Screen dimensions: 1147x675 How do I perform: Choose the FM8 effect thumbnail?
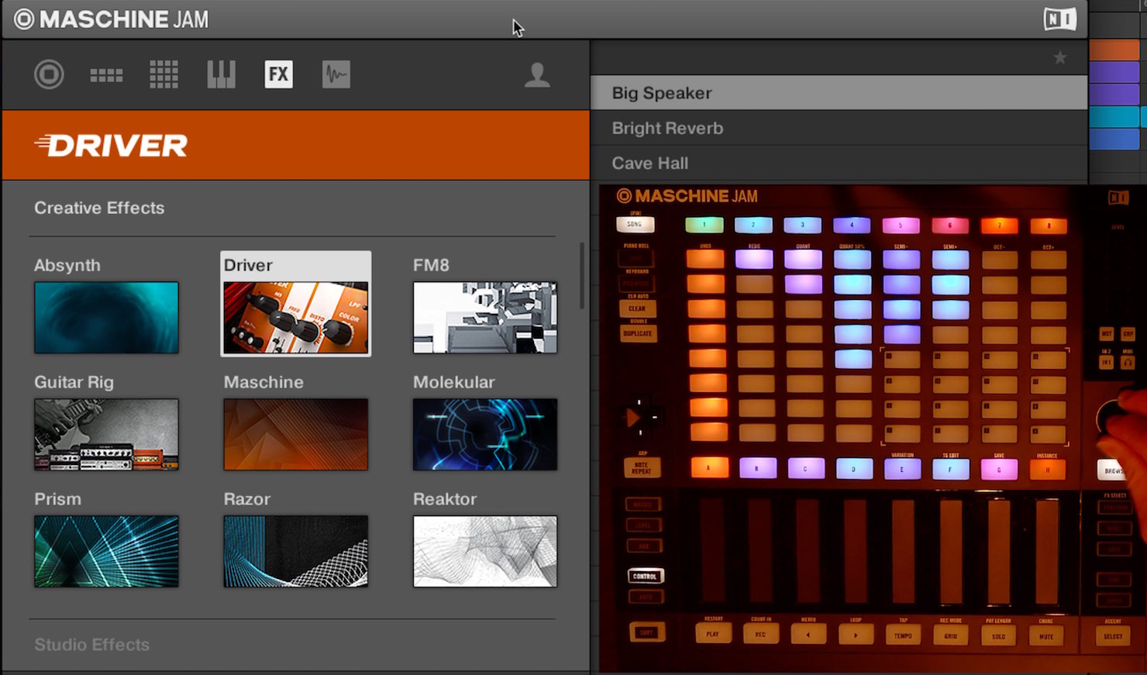tap(485, 318)
